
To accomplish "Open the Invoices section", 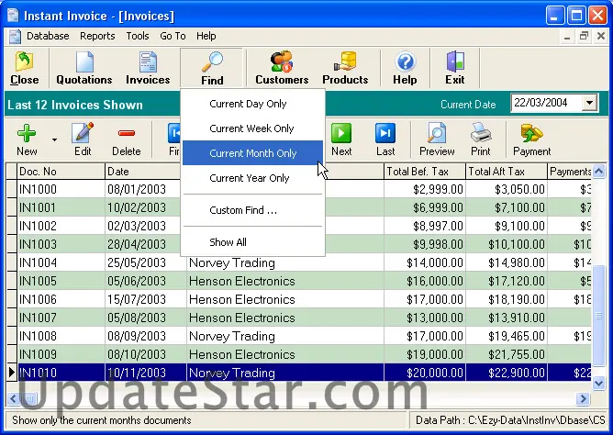I will point(148,69).
